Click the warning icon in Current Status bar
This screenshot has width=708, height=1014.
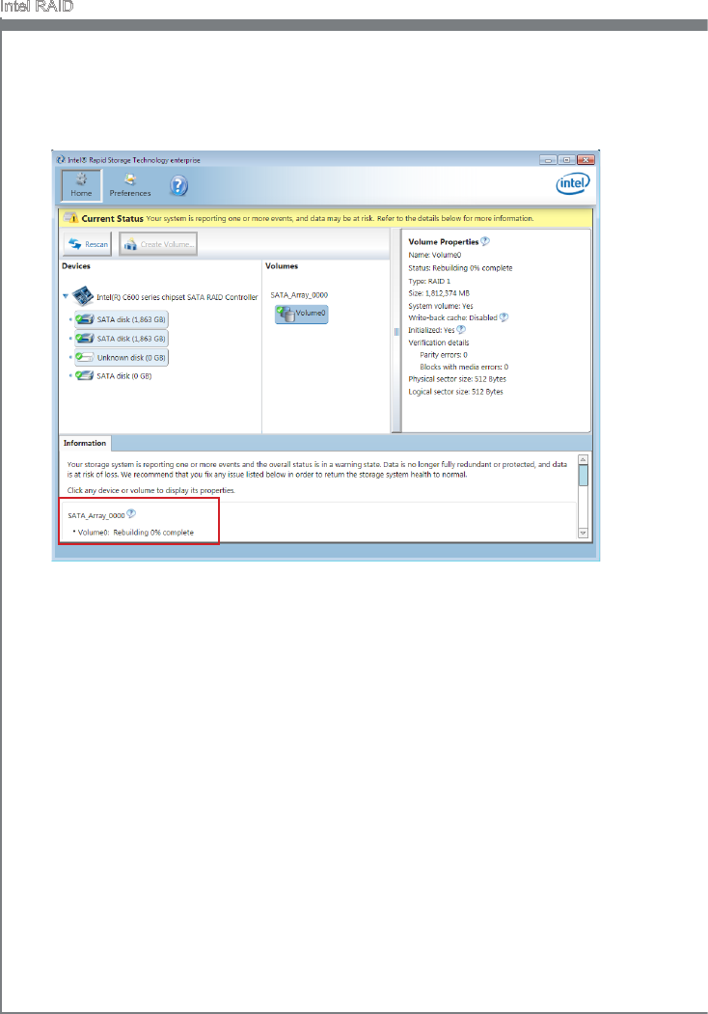(71, 218)
